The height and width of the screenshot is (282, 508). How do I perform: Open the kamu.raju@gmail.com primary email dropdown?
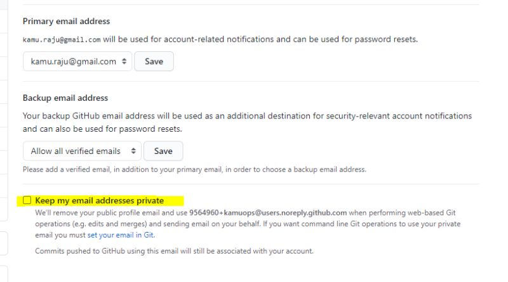click(x=77, y=61)
